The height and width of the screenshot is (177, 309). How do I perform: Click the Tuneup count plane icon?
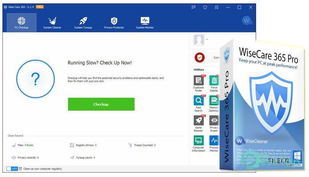(x=72, y=158)
